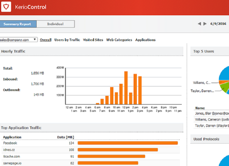Viewport: 229px width, 166px height.
Task: Select the Facebook application row
Action: click(x=10, y=143)
